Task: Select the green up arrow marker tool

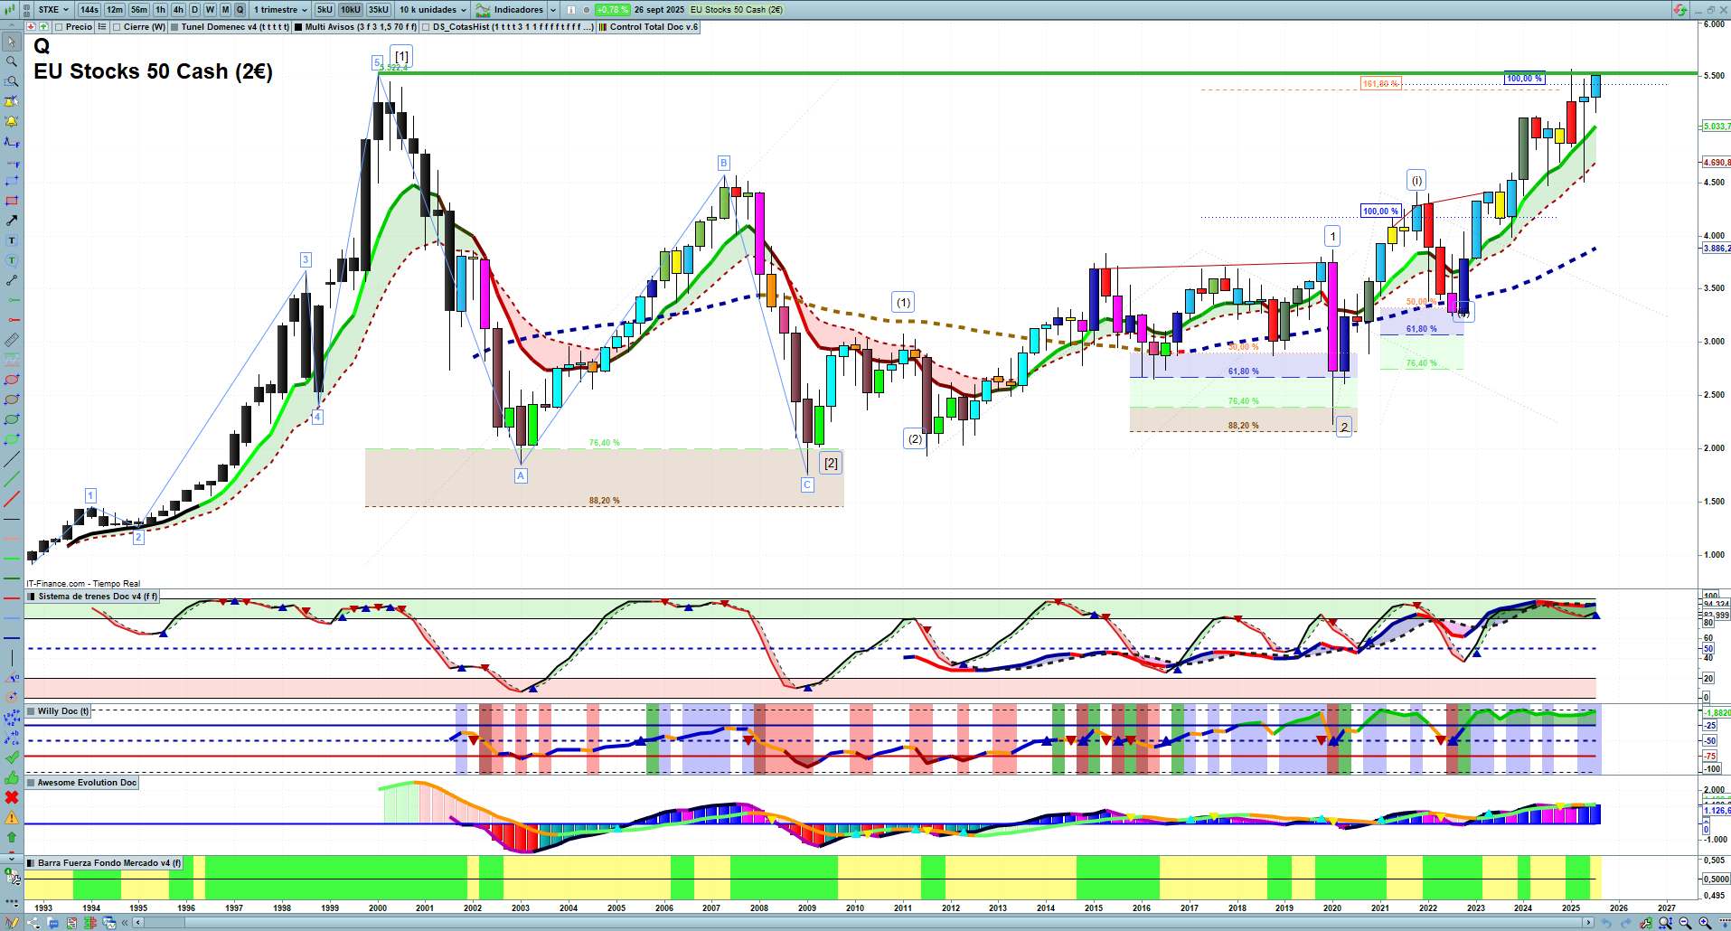Action: [x=12, y=837]
